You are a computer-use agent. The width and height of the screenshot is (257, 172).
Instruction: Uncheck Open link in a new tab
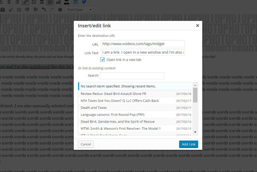coord(103,60)
